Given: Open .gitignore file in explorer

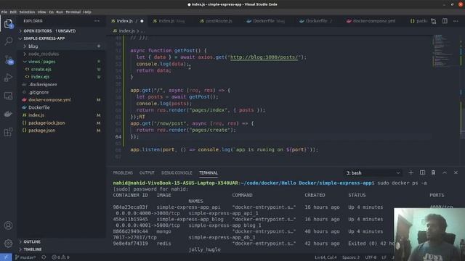Looking at the screenshot, I should (39, 92).
